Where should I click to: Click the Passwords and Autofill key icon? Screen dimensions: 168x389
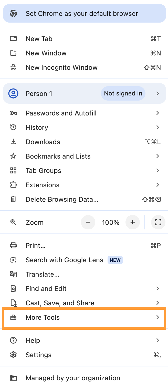[x=13, y=113]
